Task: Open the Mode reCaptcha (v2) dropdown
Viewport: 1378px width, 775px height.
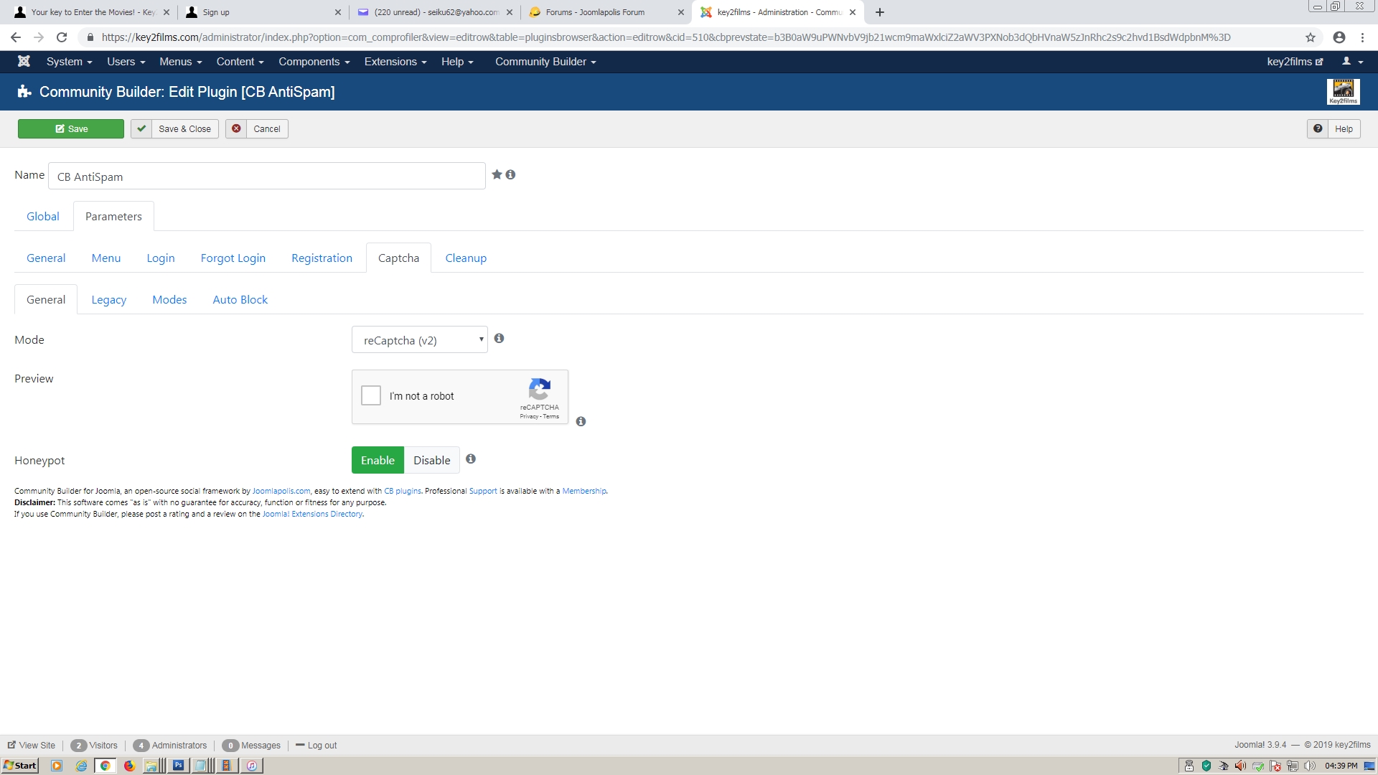Action: (x=420, y=339)
